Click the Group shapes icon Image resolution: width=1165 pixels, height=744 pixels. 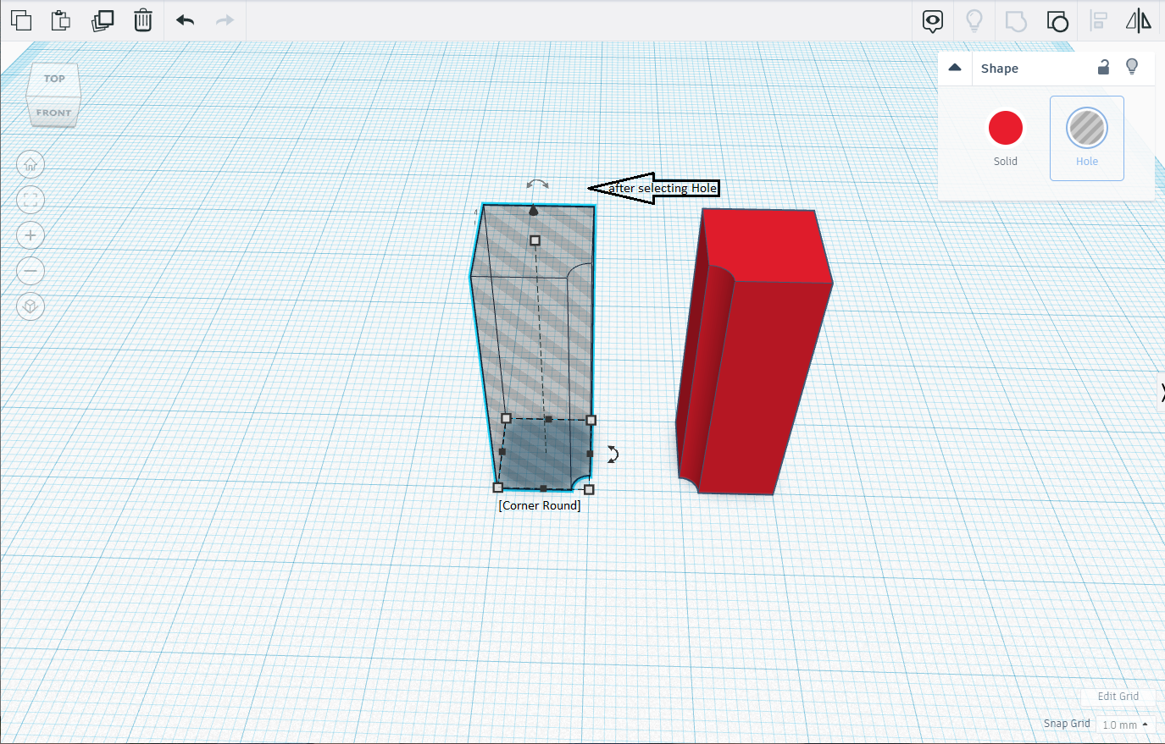(x=1016, y=21)
